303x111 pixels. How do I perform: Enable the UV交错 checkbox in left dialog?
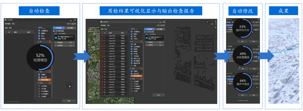[x=39, y=89]
